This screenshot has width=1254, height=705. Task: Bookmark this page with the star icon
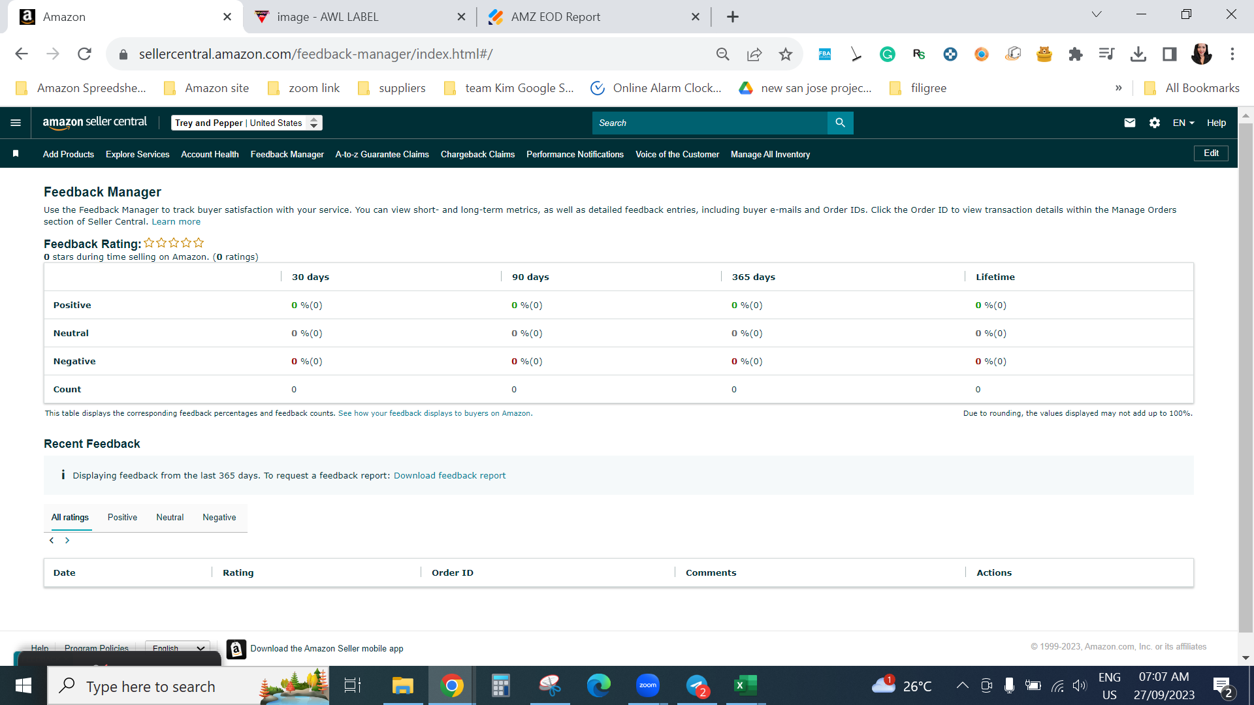(785, 54)
